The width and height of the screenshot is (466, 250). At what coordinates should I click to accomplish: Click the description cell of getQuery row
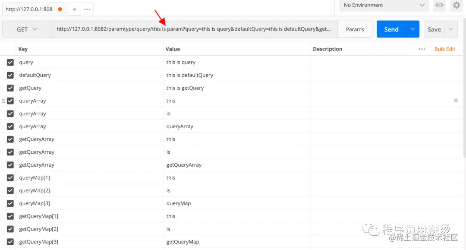click(x=386, y=88)
